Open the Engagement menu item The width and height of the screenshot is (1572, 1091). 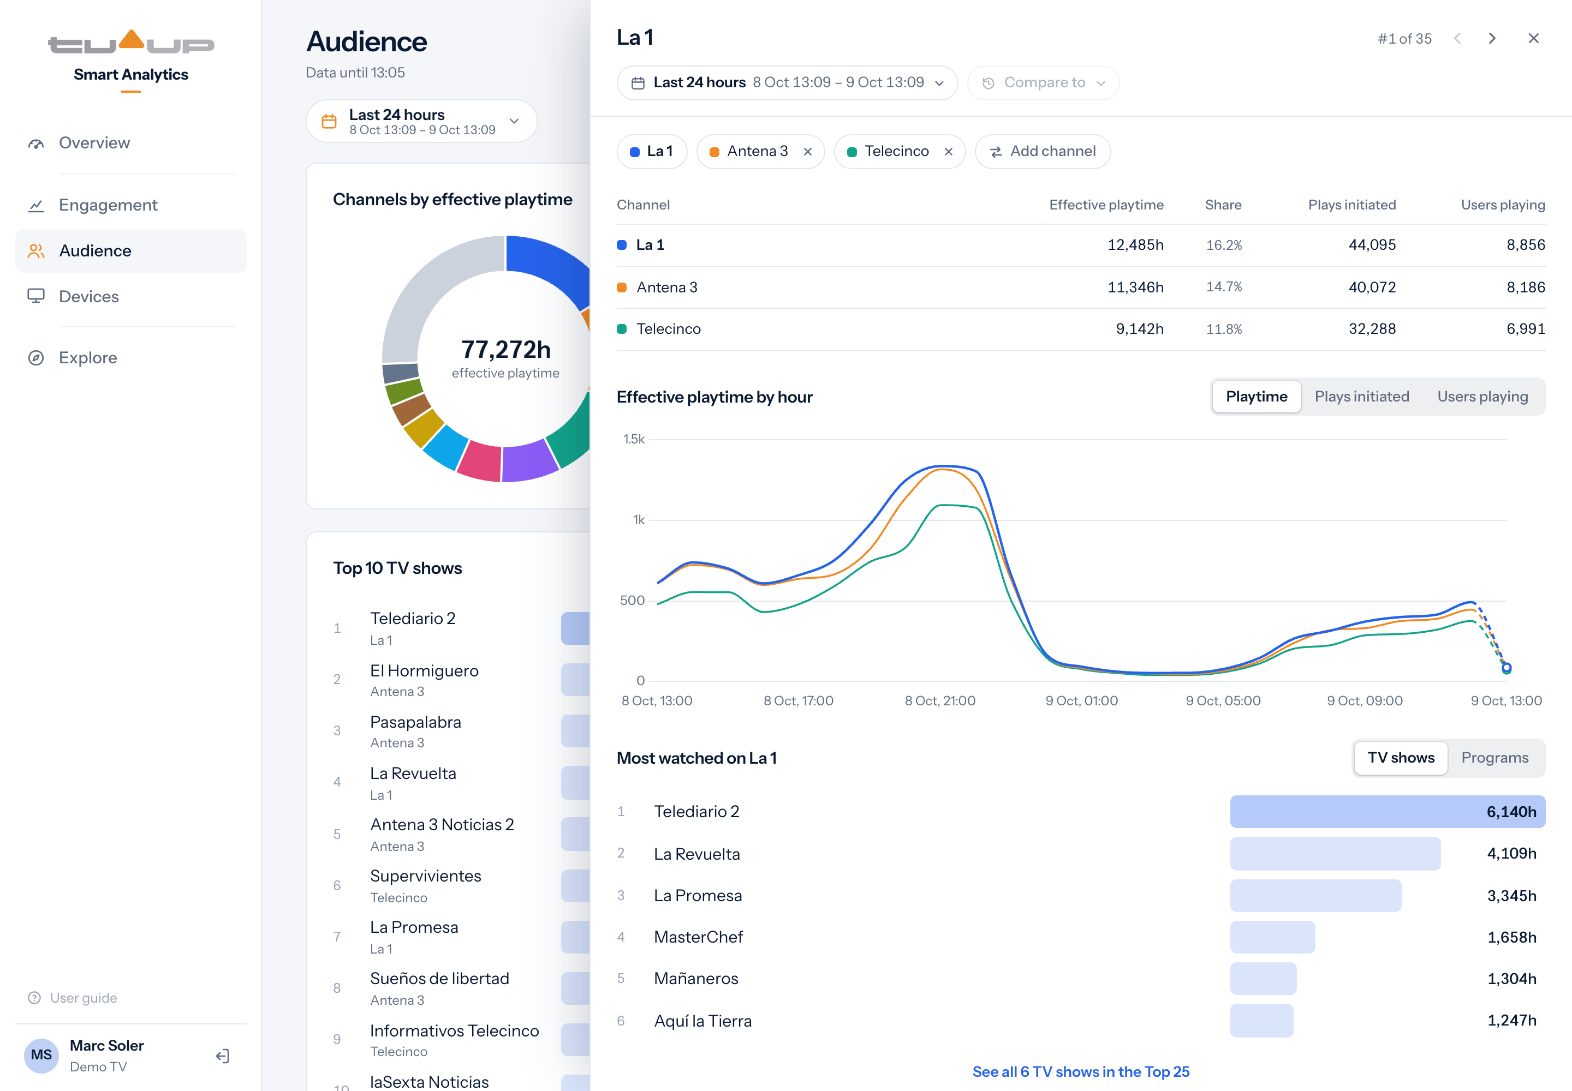pos(130,206)
